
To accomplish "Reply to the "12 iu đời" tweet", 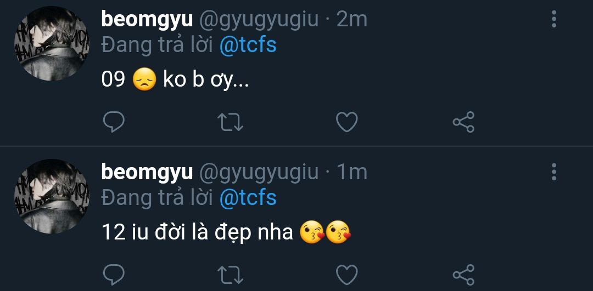I will 114,274.
